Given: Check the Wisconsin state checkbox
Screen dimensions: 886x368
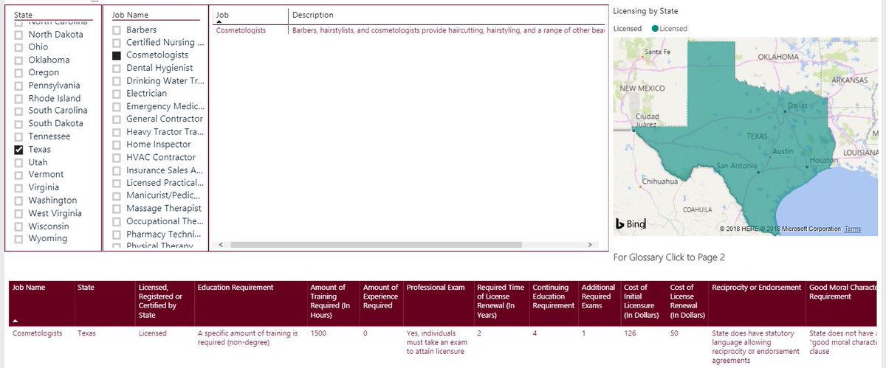Looking at the screenshot, I should pyautogui.click(x=19, y=226).
